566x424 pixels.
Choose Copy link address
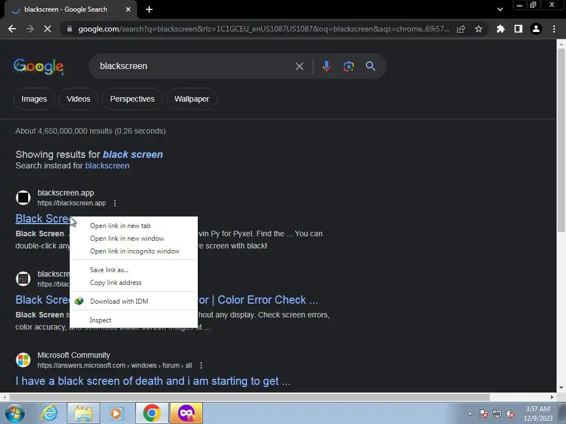pyautogui.click(x=134, y=283)
